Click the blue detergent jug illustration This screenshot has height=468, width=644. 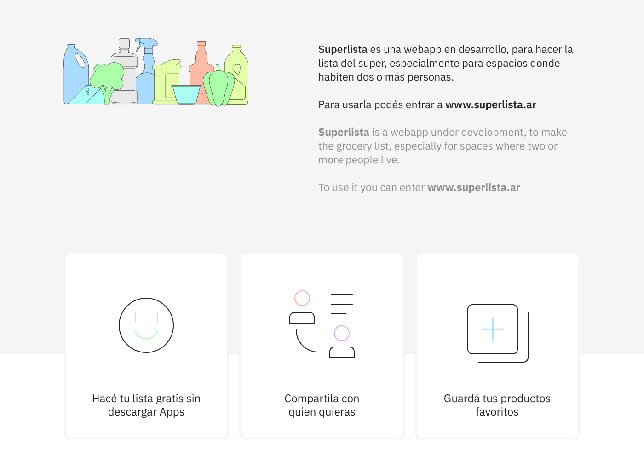[x=75, y=69]
